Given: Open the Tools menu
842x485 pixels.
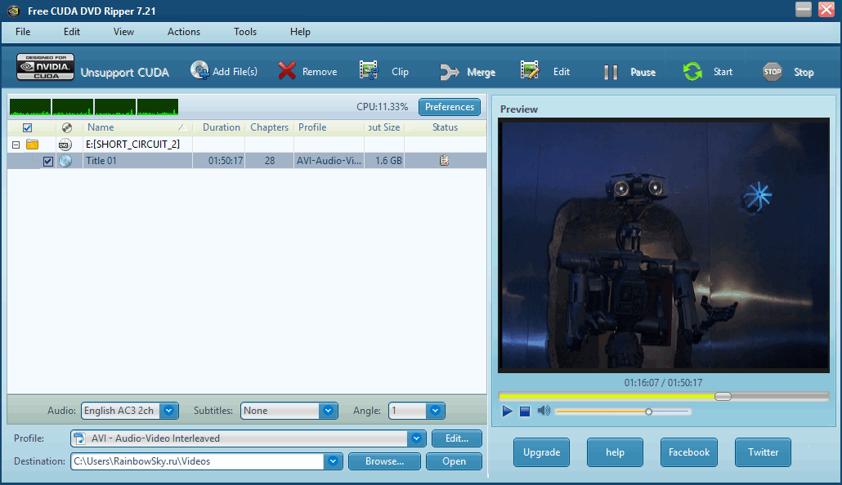Looking at the screenshot, I should tap(245, 32).
